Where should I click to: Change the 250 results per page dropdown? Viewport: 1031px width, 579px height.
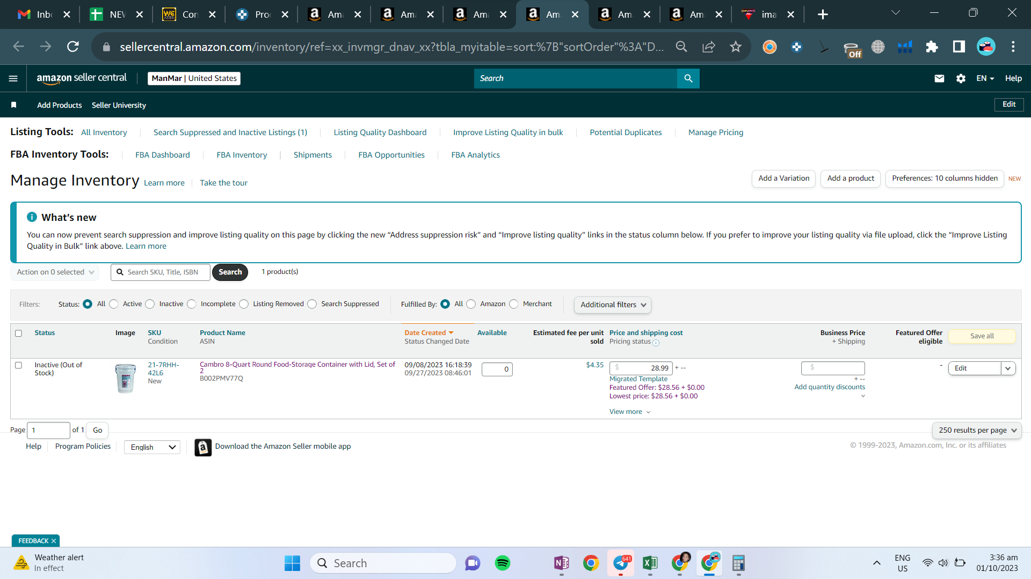(977, 430)
